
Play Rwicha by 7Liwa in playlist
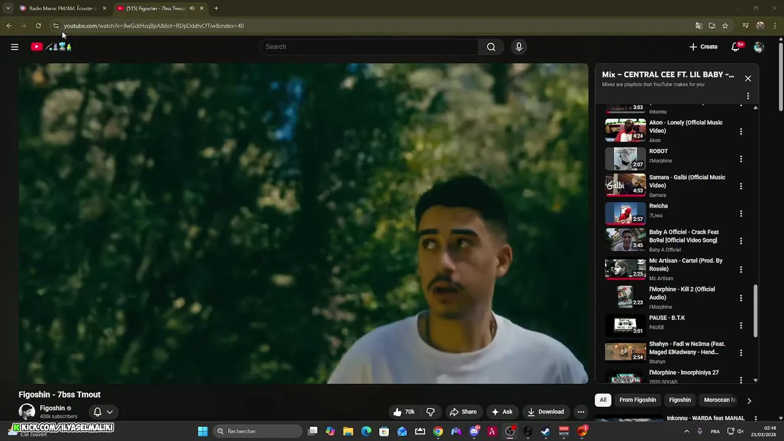click(x=625, y=213)
